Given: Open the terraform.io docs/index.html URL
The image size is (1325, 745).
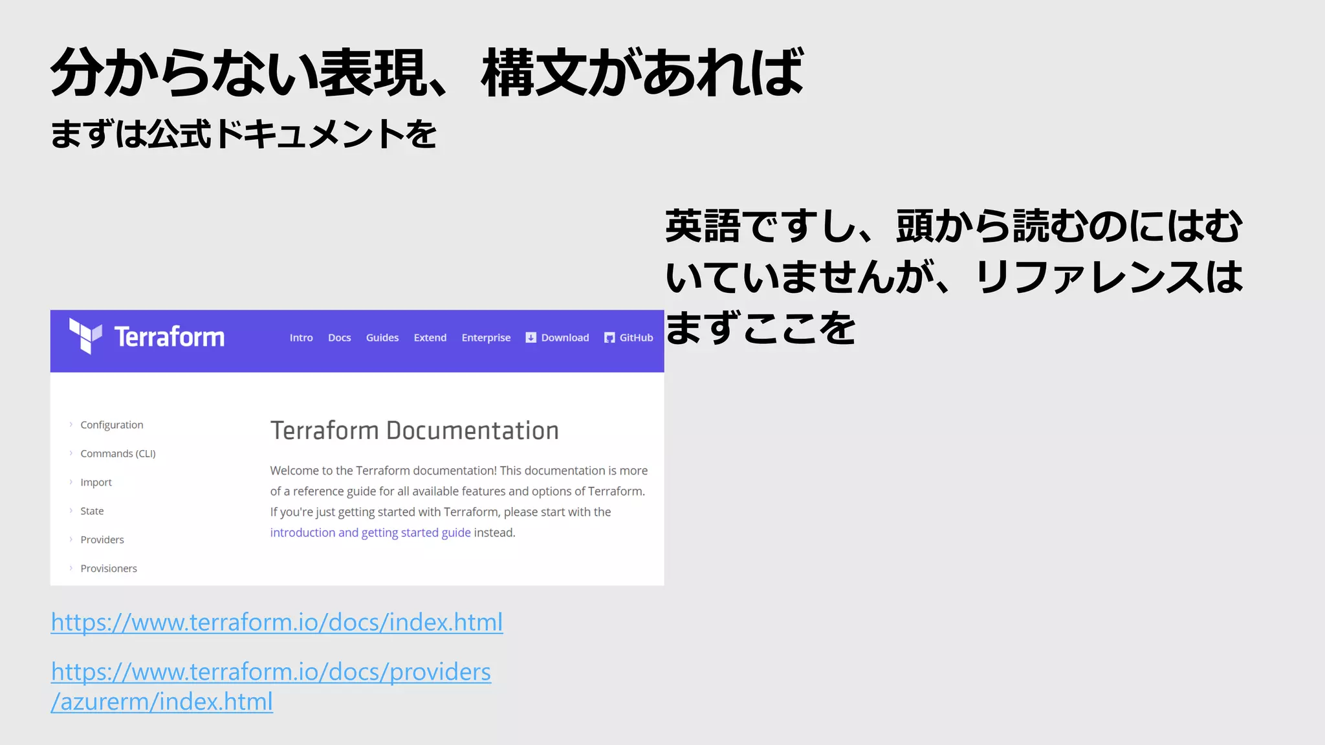Looking at the screenshot, I should point(277,622).
